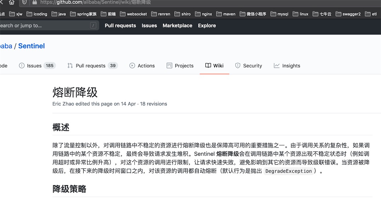Click the padlock site security icon

click(x=34, y=2)
